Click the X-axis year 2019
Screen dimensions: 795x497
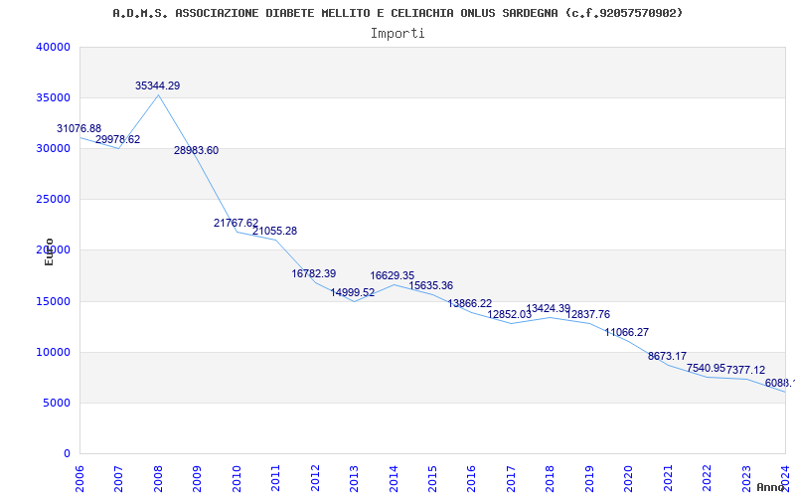[589, 478]
